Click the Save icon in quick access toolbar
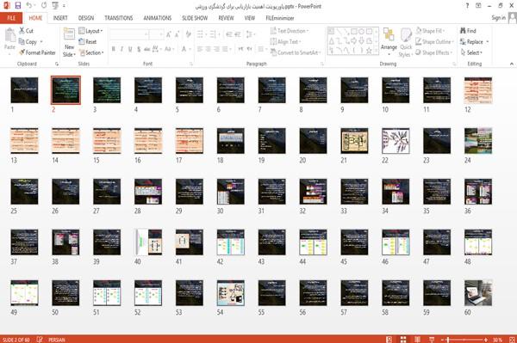 click(18, 5)
